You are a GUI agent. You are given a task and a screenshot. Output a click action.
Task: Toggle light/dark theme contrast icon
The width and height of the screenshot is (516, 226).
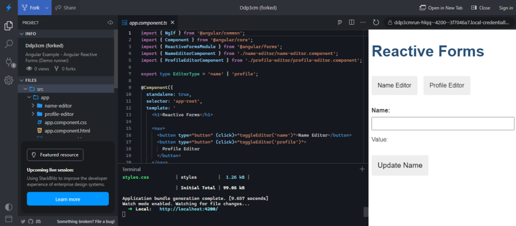click(9, 207)
